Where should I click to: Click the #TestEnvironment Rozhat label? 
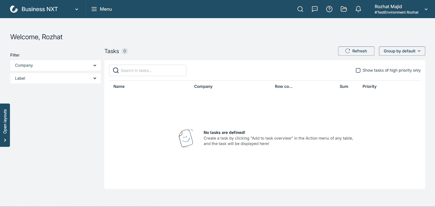[x=396, y=13]
